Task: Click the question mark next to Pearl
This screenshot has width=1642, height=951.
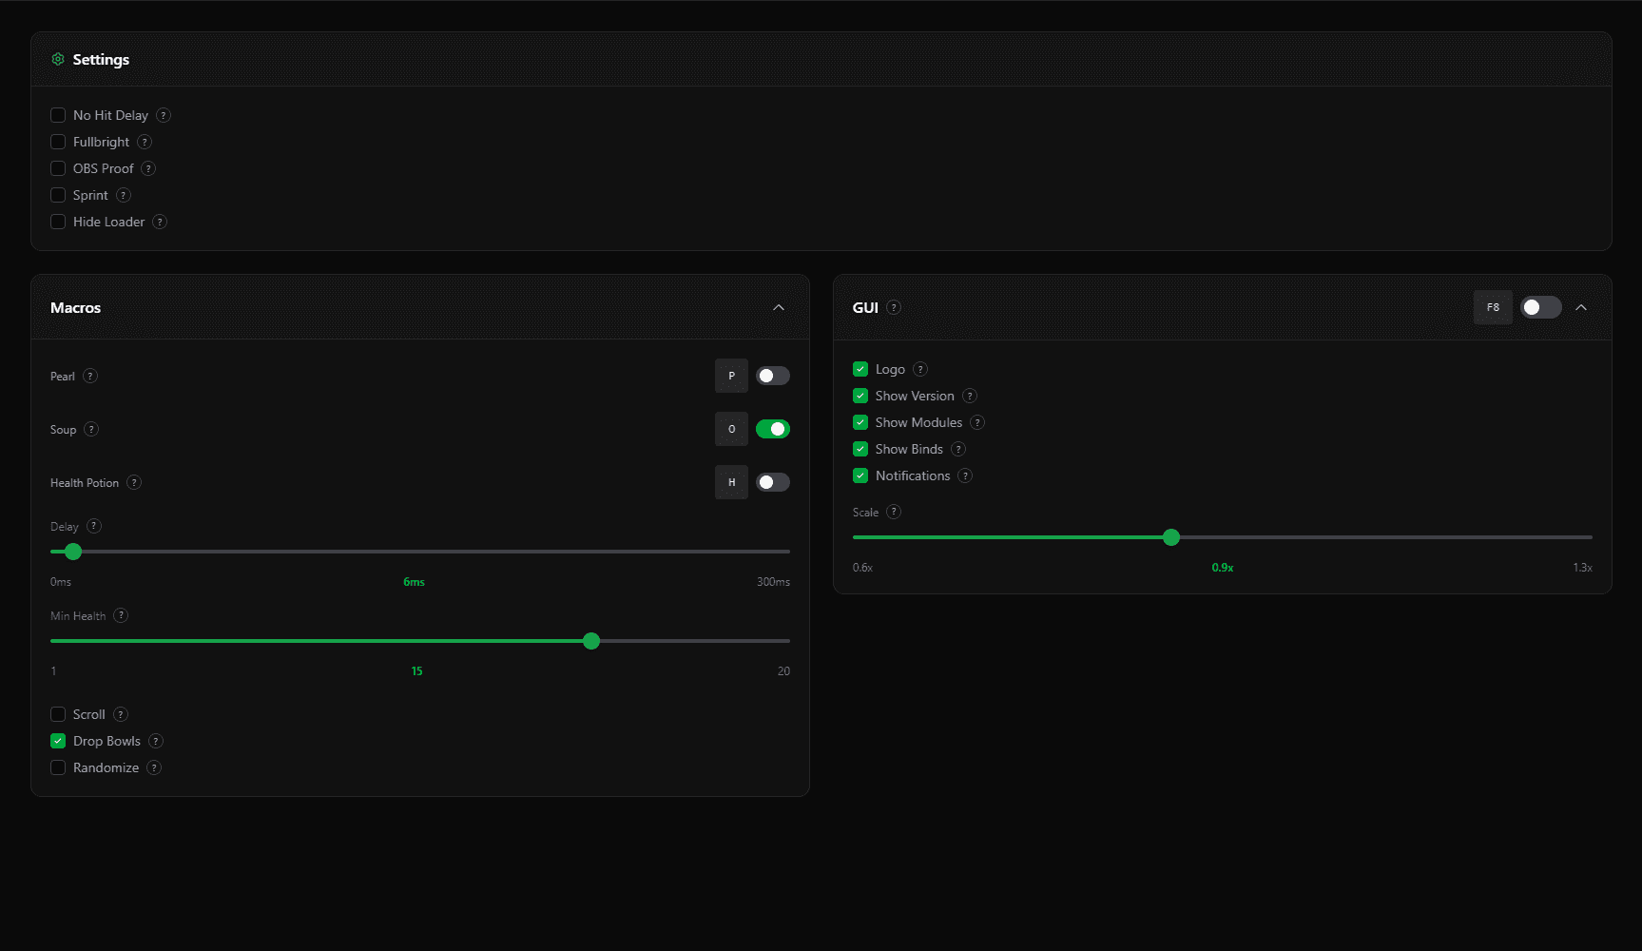Action: pos(90,376)
